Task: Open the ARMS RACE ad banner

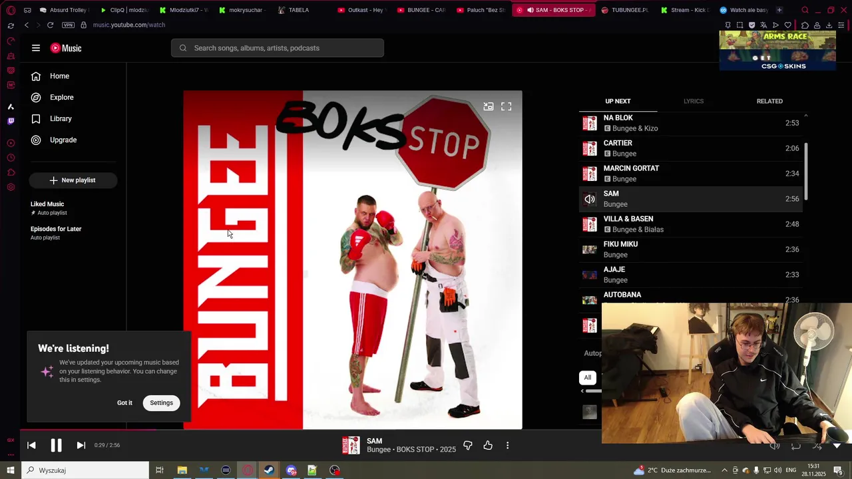Action: [777, 51]
